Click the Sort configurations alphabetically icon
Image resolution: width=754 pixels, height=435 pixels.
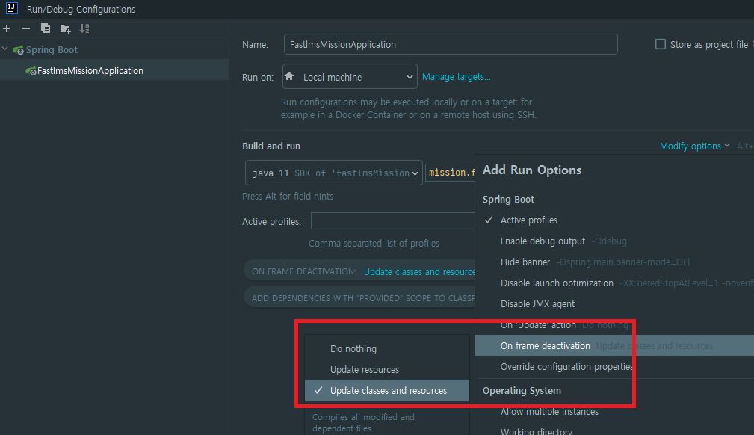point(84,28)
